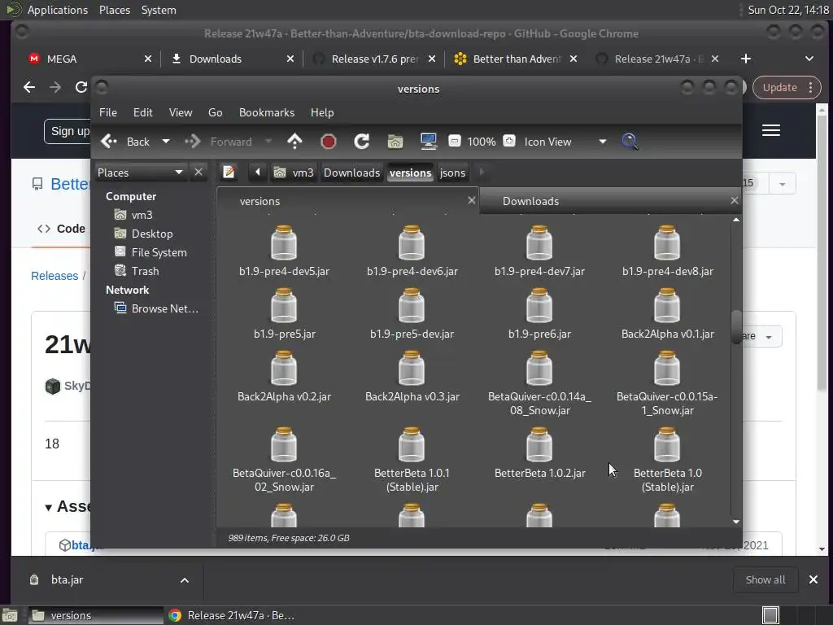This screenshot has height=625, width=833.
Task: Click the Up (parent folder) arrow icon
Action: coord(294,142)
